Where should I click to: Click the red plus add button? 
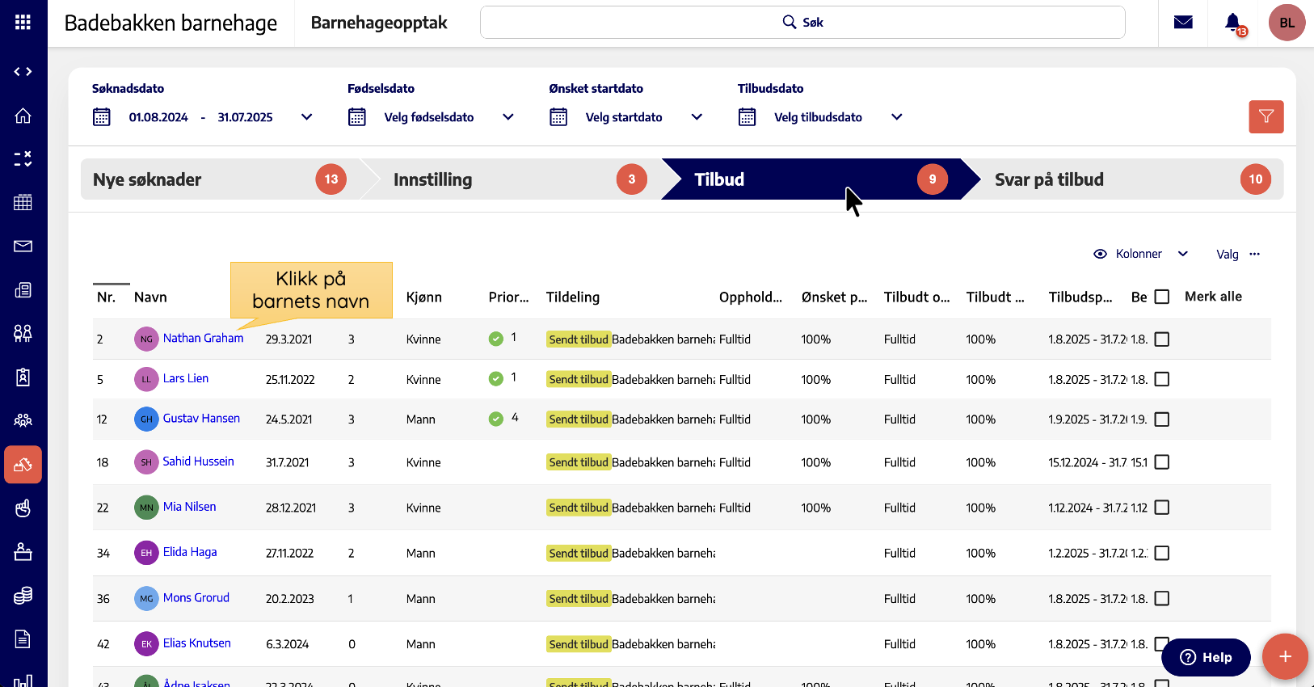(1285, 656)
